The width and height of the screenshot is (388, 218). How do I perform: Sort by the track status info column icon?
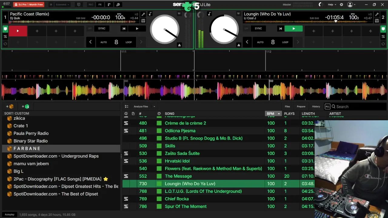click(126, 114)
